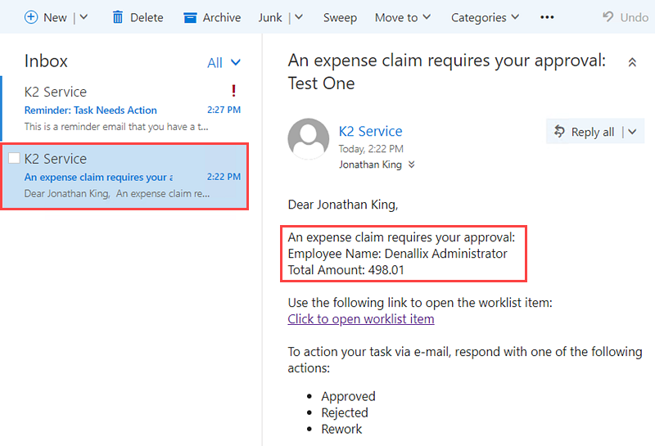Select the 2:22 PM expense claim message

coord(124,176)
